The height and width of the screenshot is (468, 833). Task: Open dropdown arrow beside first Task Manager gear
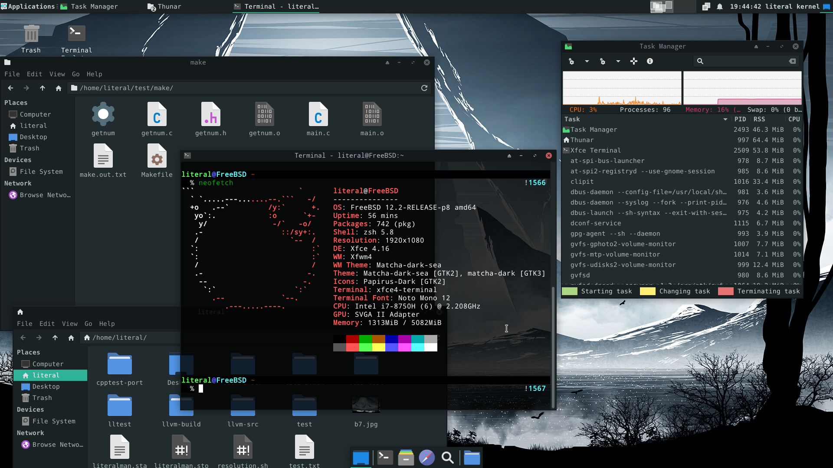pyautogui.click(x=587, y=62)
